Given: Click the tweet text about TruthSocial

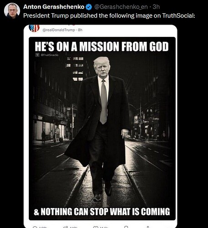Looking at the screenshot, I should [x=109, y=16].
